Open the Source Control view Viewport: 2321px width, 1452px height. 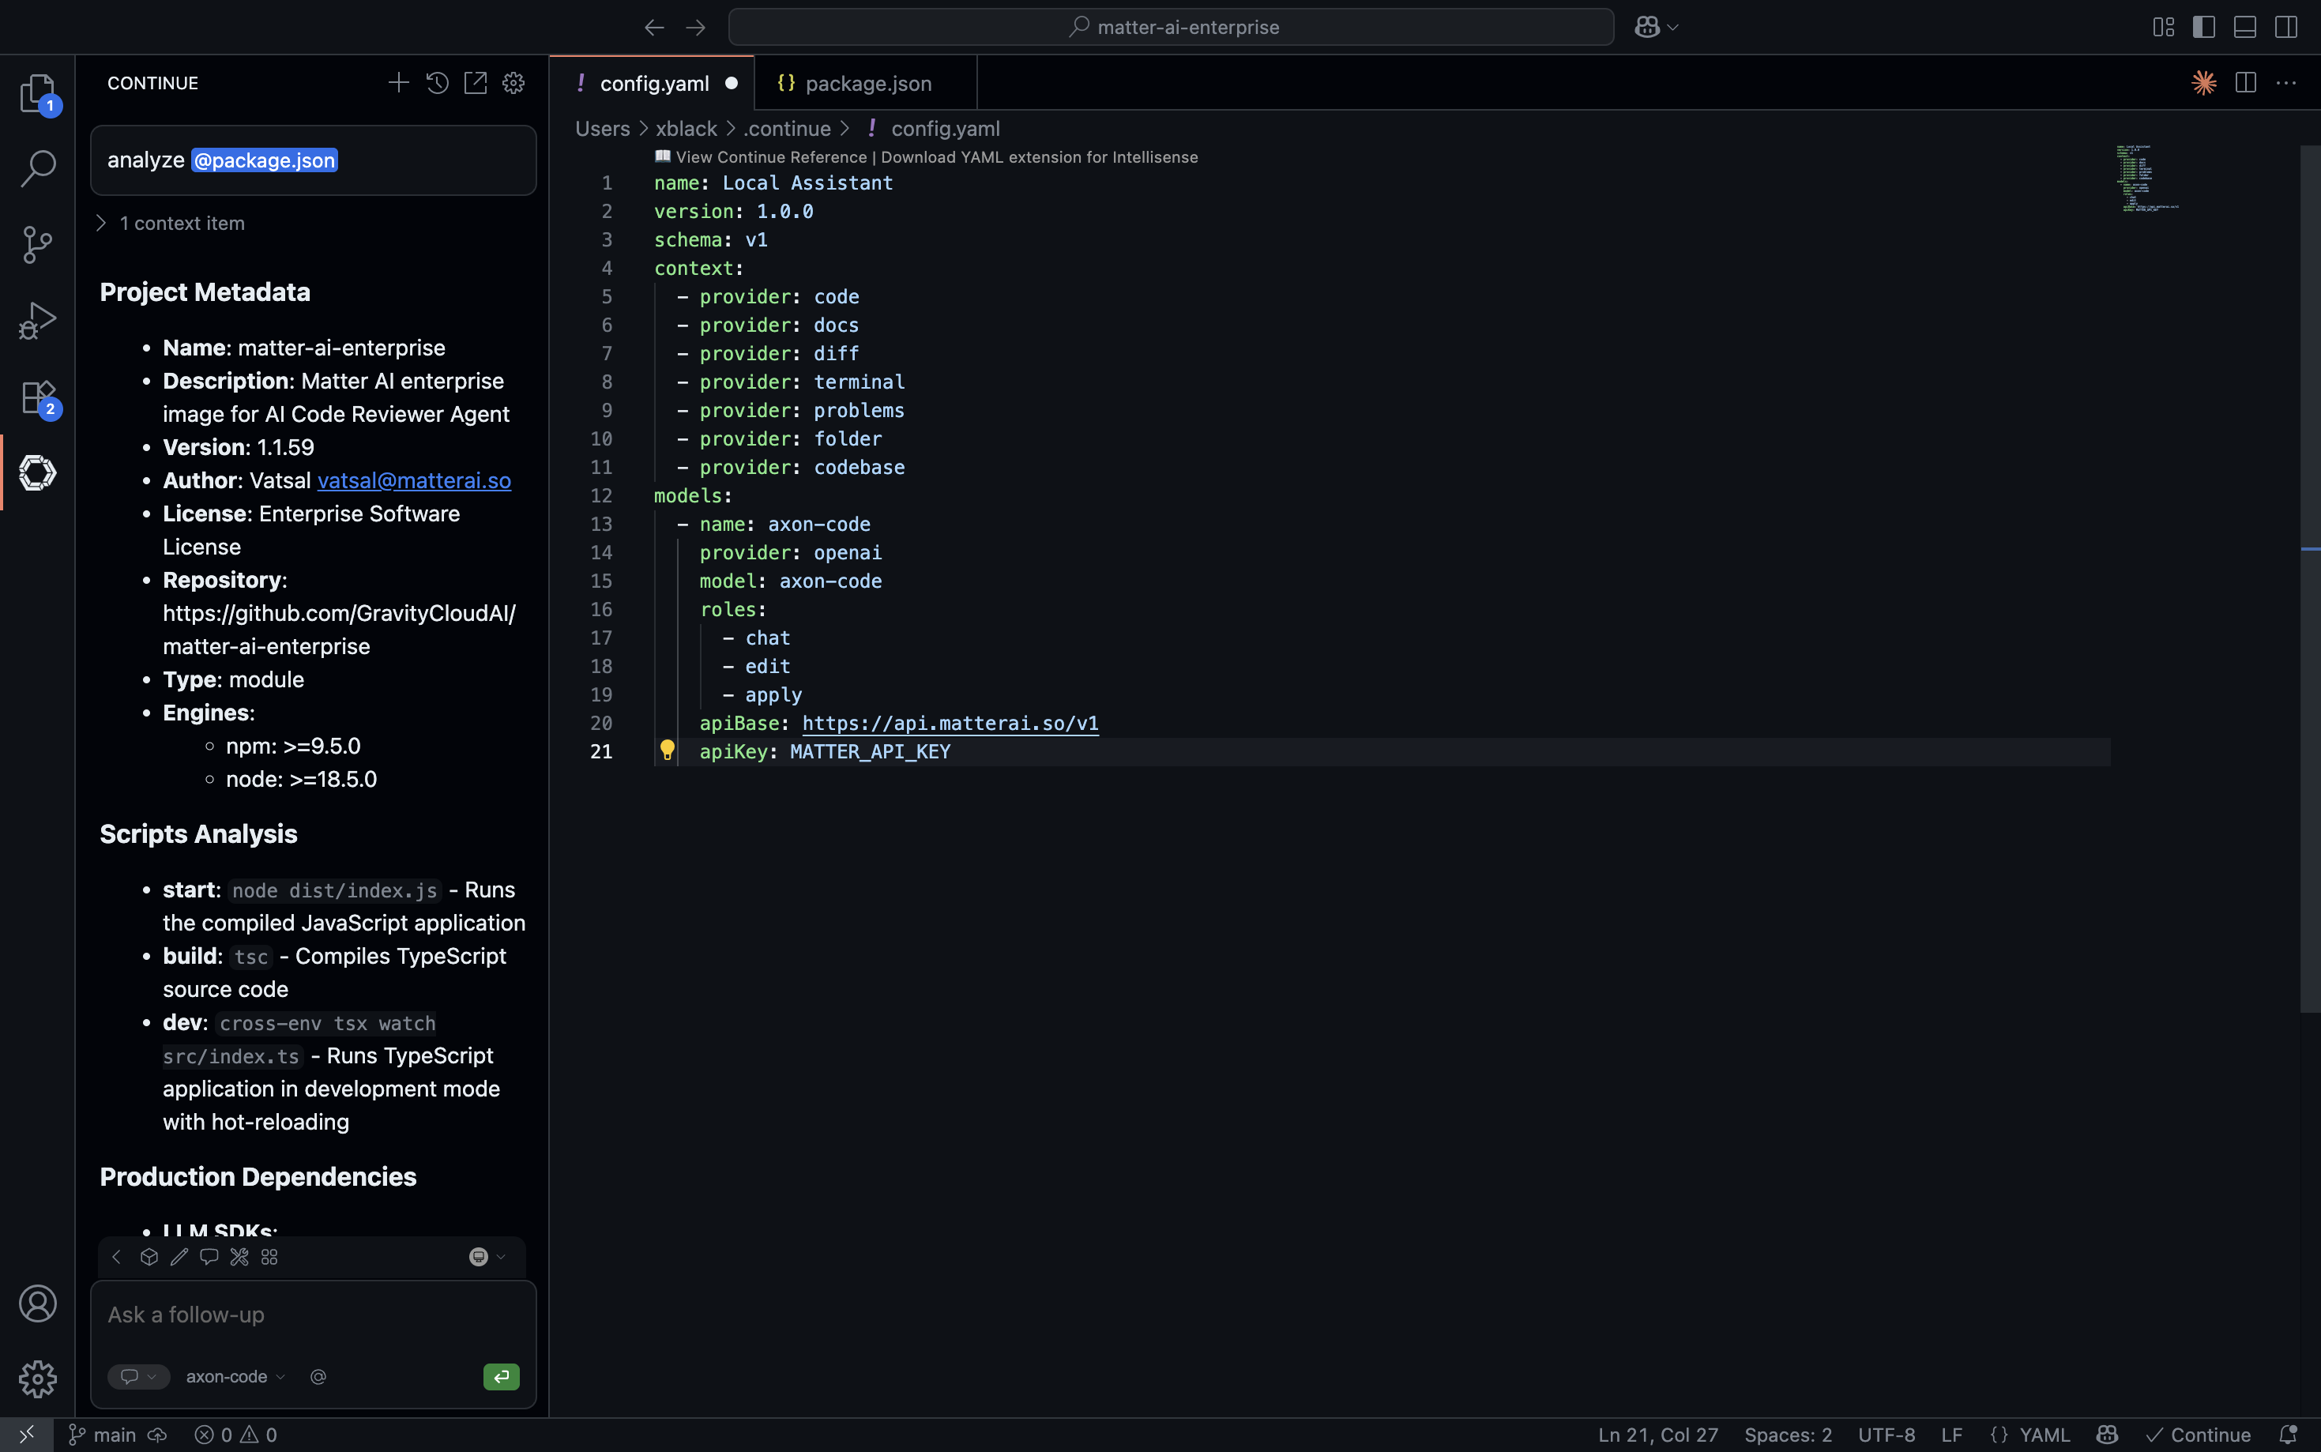click(37, 244)
